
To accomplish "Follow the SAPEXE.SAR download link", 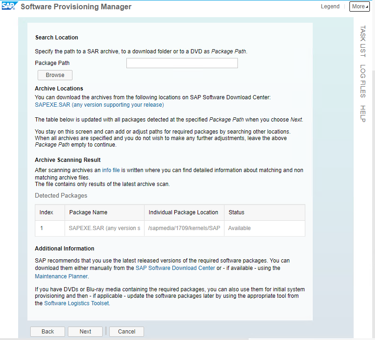I will click(99, 105).
